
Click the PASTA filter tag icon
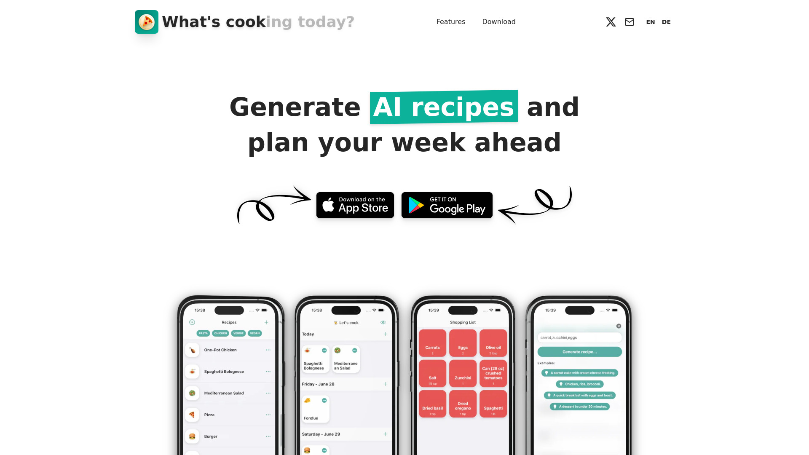(204, 333)
